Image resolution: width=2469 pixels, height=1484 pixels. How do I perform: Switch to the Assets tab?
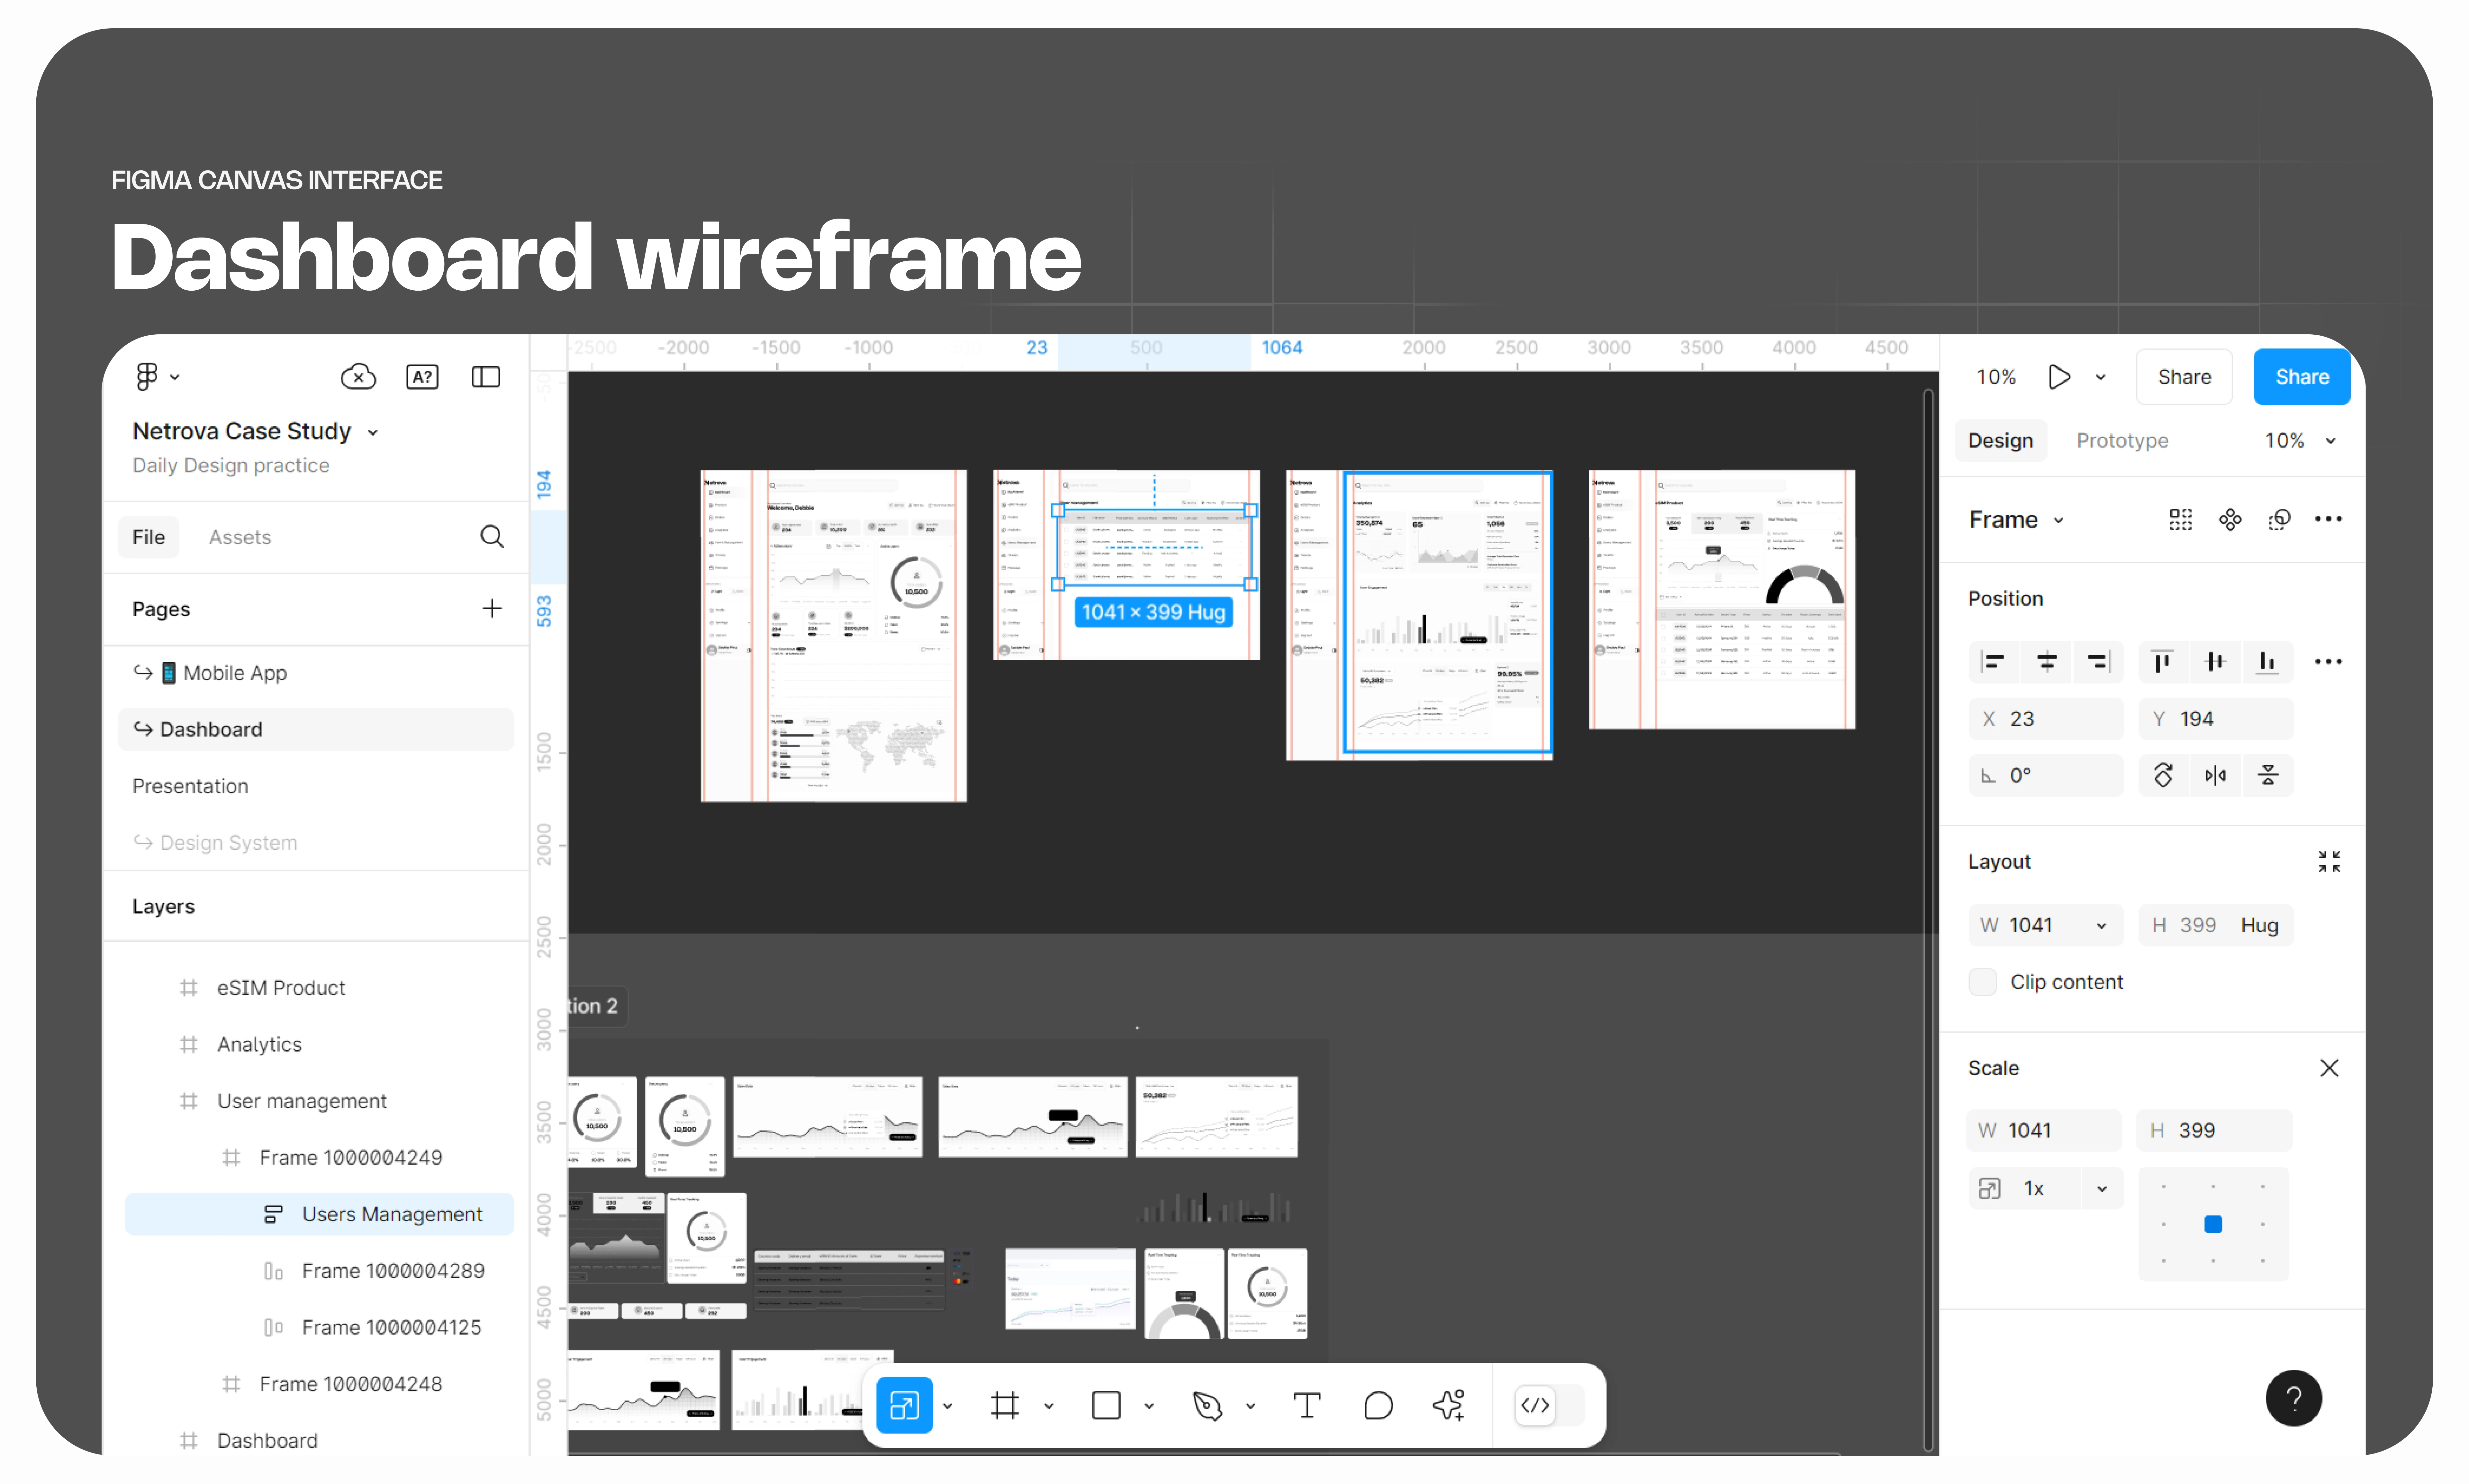240,537
